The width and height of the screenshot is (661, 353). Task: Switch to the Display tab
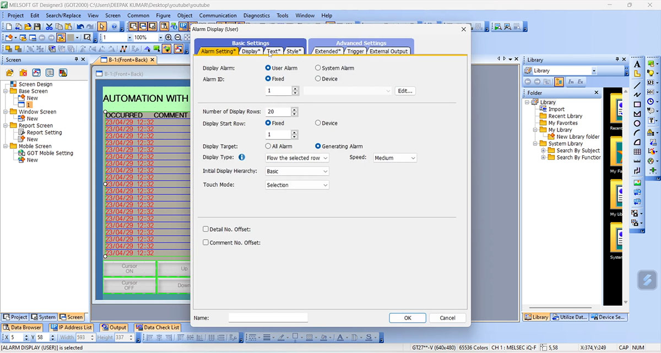251,51
